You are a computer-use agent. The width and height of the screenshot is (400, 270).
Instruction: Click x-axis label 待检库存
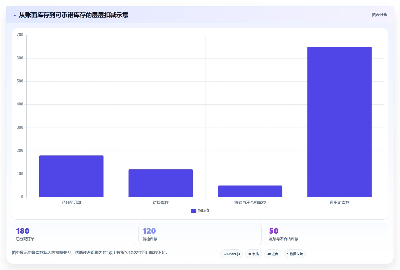[x=161, y=202]
